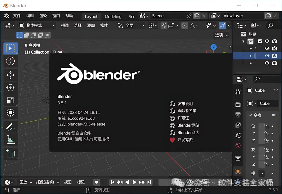
Task: Hide the collection with its eye icon
Action: [267, 41]
